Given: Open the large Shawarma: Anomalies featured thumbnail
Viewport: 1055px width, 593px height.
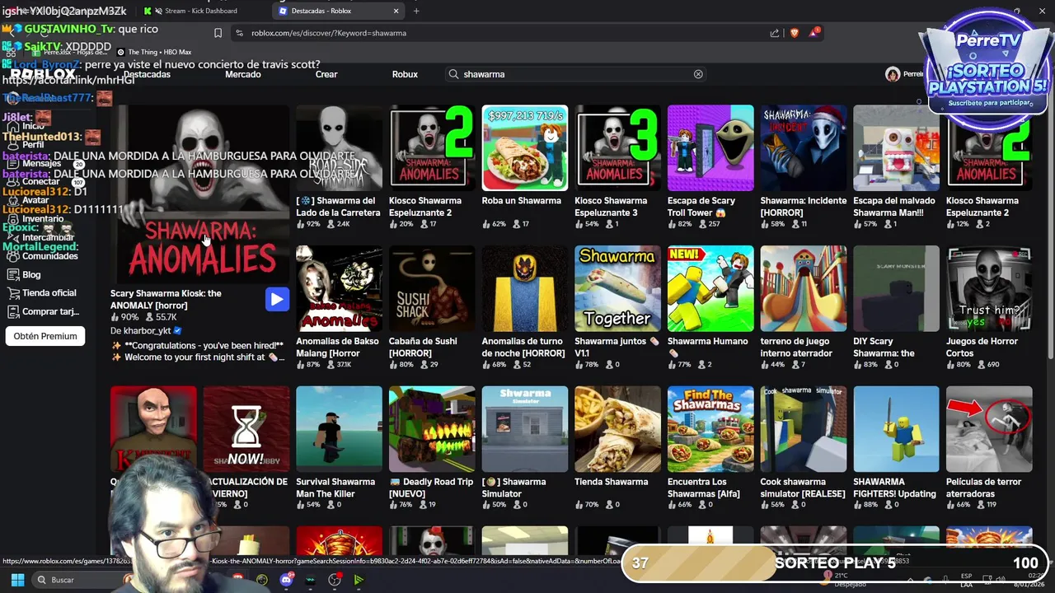Looking at the screenshot, I should pyautogui.click(x=200, y=194).
